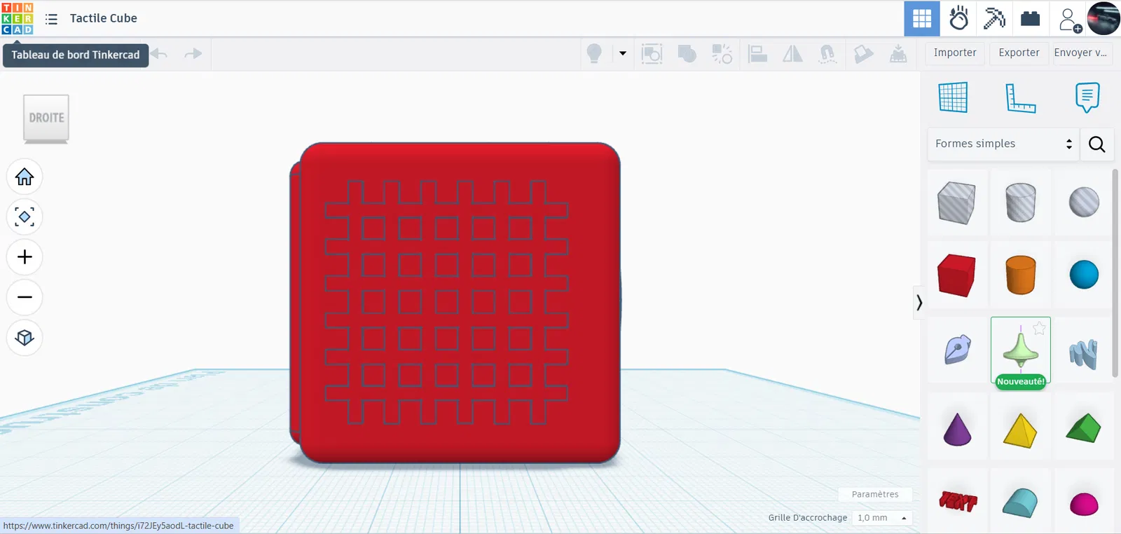Click the Tinkercad logo
Viewport: 1121px width, 534px height.
click(18, 18)
